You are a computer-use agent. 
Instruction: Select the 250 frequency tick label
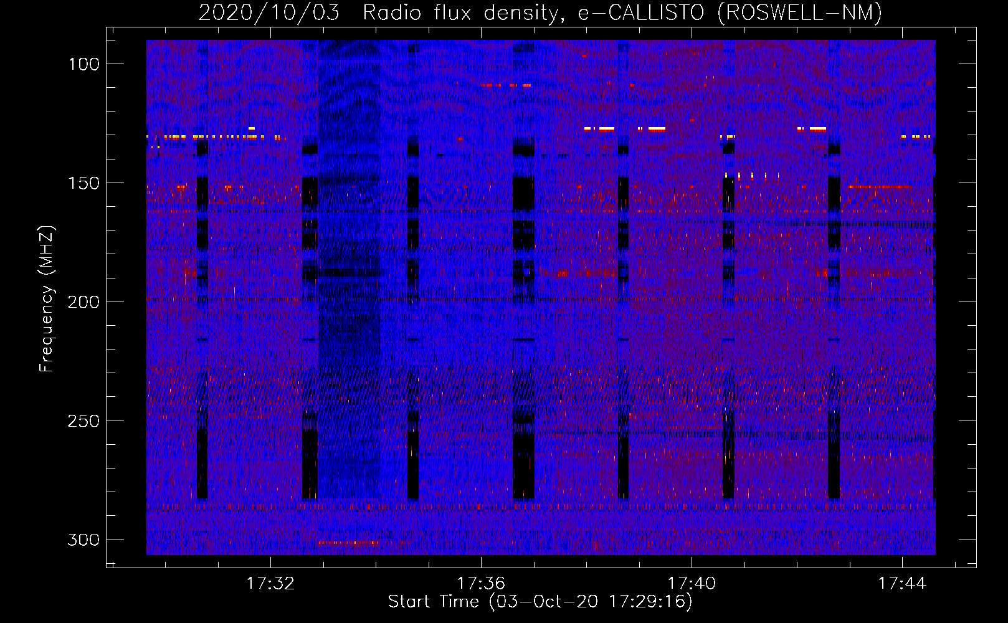point(83,421)
